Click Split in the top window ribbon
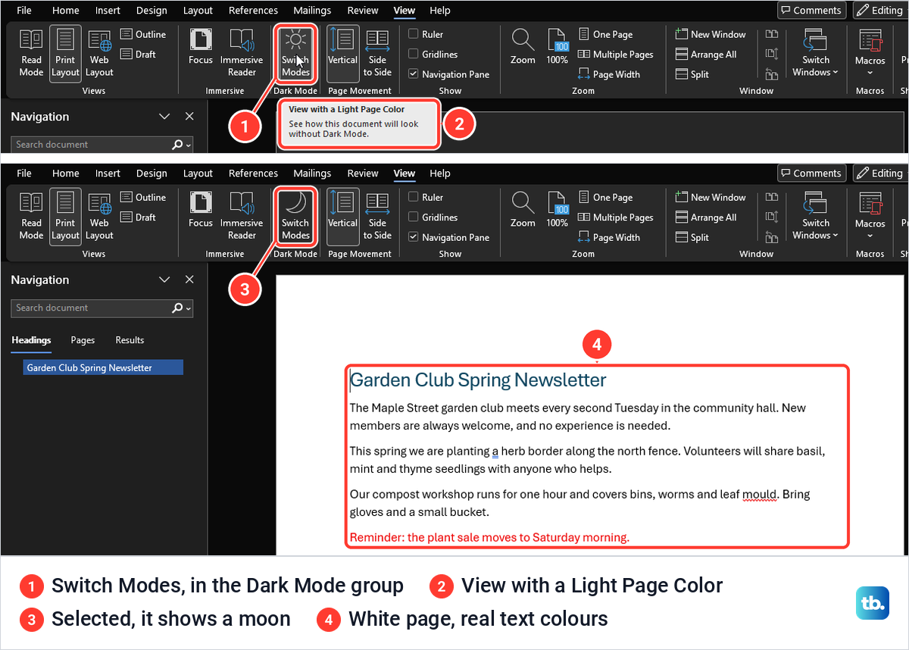 point(692,74)
